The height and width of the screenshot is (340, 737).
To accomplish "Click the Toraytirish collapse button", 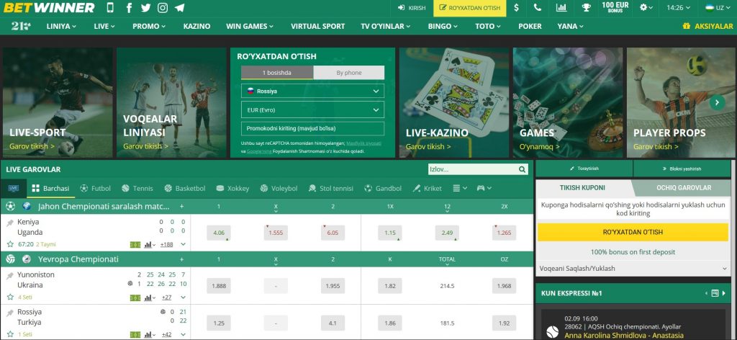I will (x=584, y=169).
